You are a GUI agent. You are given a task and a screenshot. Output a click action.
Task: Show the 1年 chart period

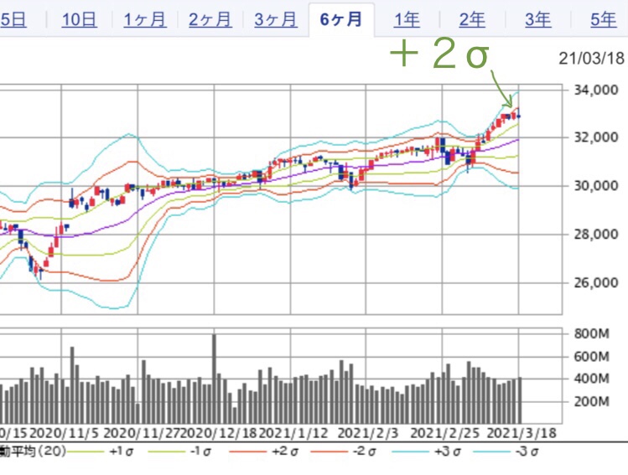(x=407, y=19)
